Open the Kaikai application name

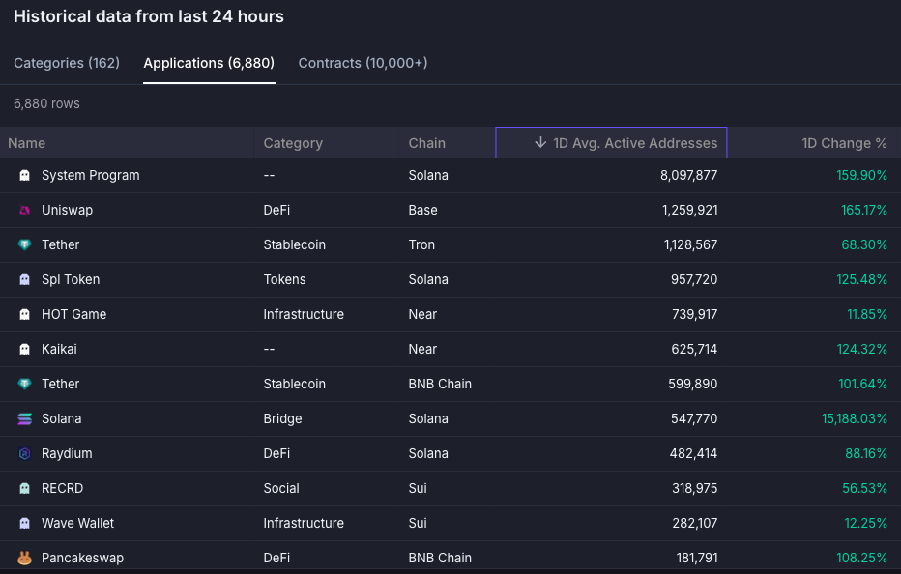59,350
